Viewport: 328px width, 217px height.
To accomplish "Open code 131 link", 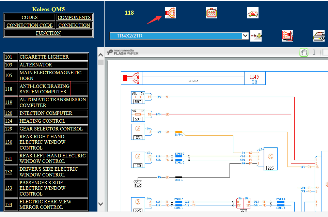I will coord(9,158).
